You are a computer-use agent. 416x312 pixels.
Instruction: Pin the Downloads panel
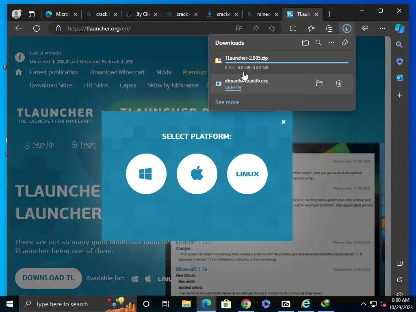(344, 42)
